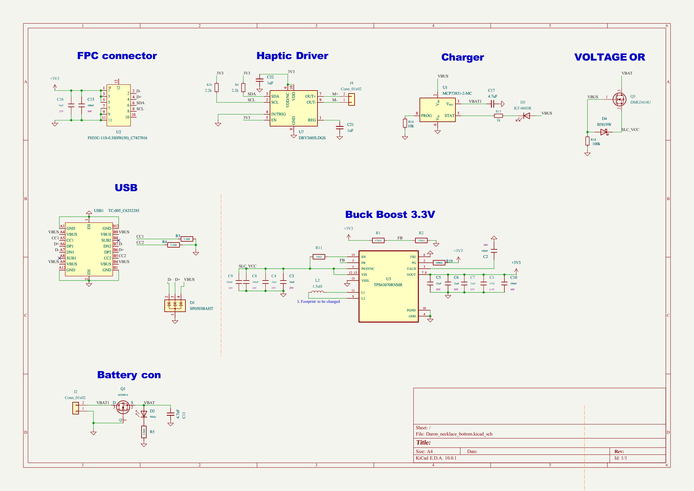Click the 'Battery con' section heading
Viewport: 694px width, 491px height.
129,375
